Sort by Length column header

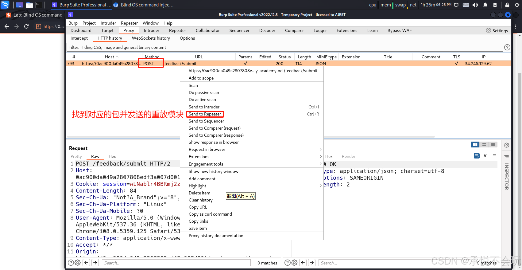[304, 57]
